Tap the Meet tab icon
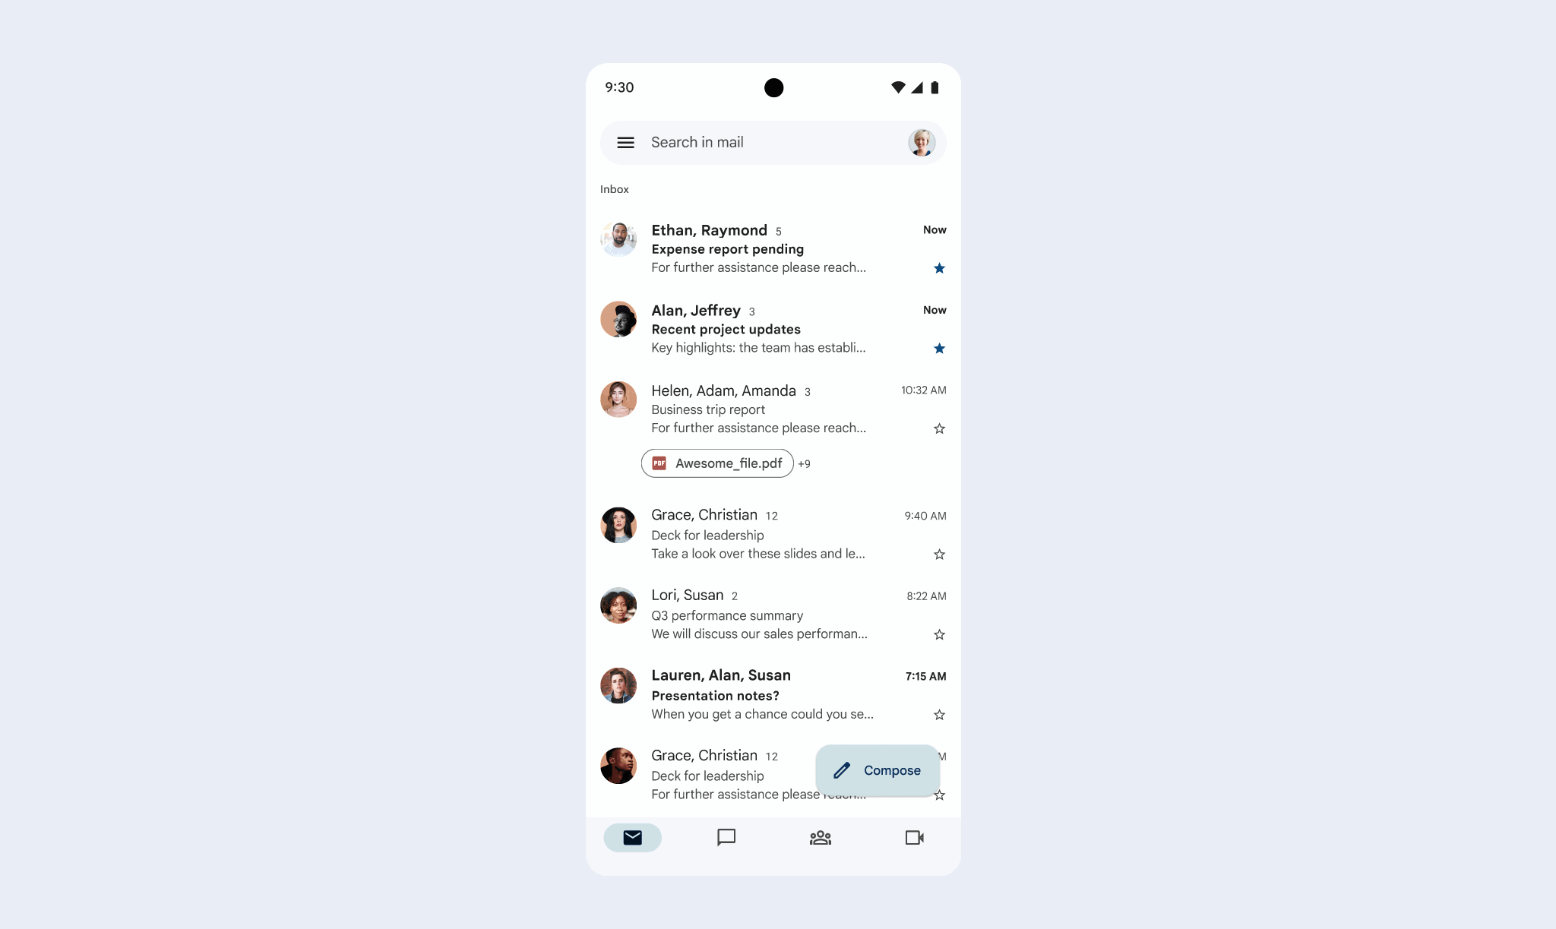Screen dimensions: 1556x929 915,837
